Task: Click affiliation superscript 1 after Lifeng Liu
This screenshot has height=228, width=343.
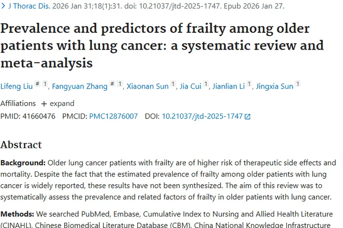Action: tap(45, 84)
